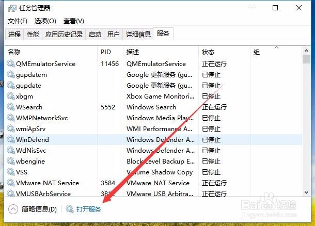This screenshot has height=226, width=315.
Task: Sort by the 名称 column header
Action: (52, 52)
